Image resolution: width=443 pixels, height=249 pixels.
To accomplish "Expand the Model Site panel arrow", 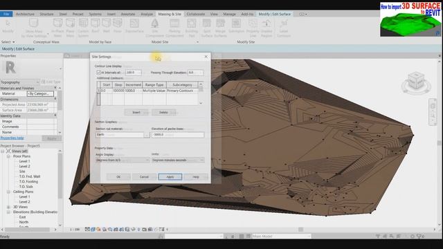I will tap(197, 42).
